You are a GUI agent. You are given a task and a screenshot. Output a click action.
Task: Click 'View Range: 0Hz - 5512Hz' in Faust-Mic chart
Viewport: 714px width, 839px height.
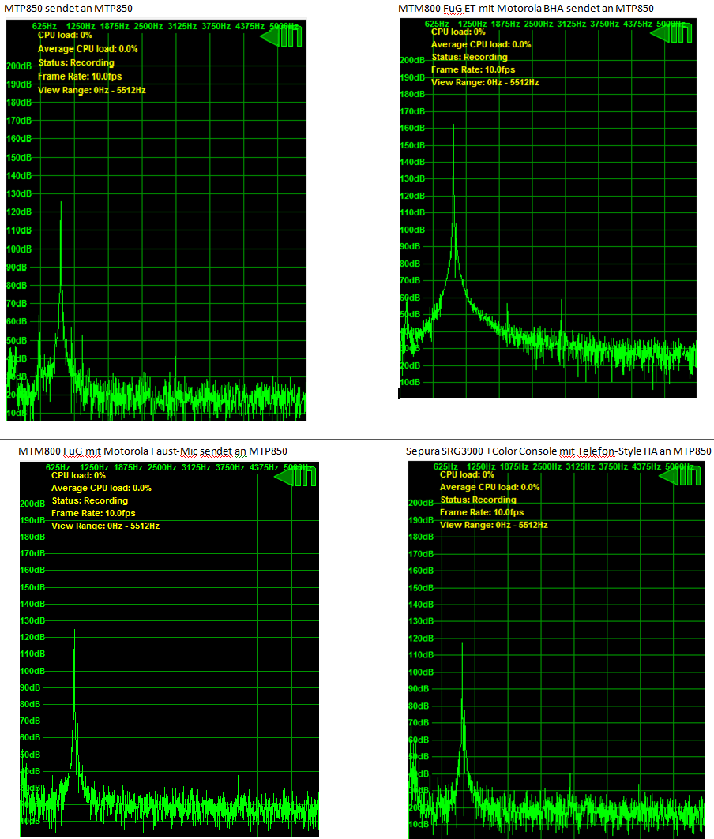[105, 526]
